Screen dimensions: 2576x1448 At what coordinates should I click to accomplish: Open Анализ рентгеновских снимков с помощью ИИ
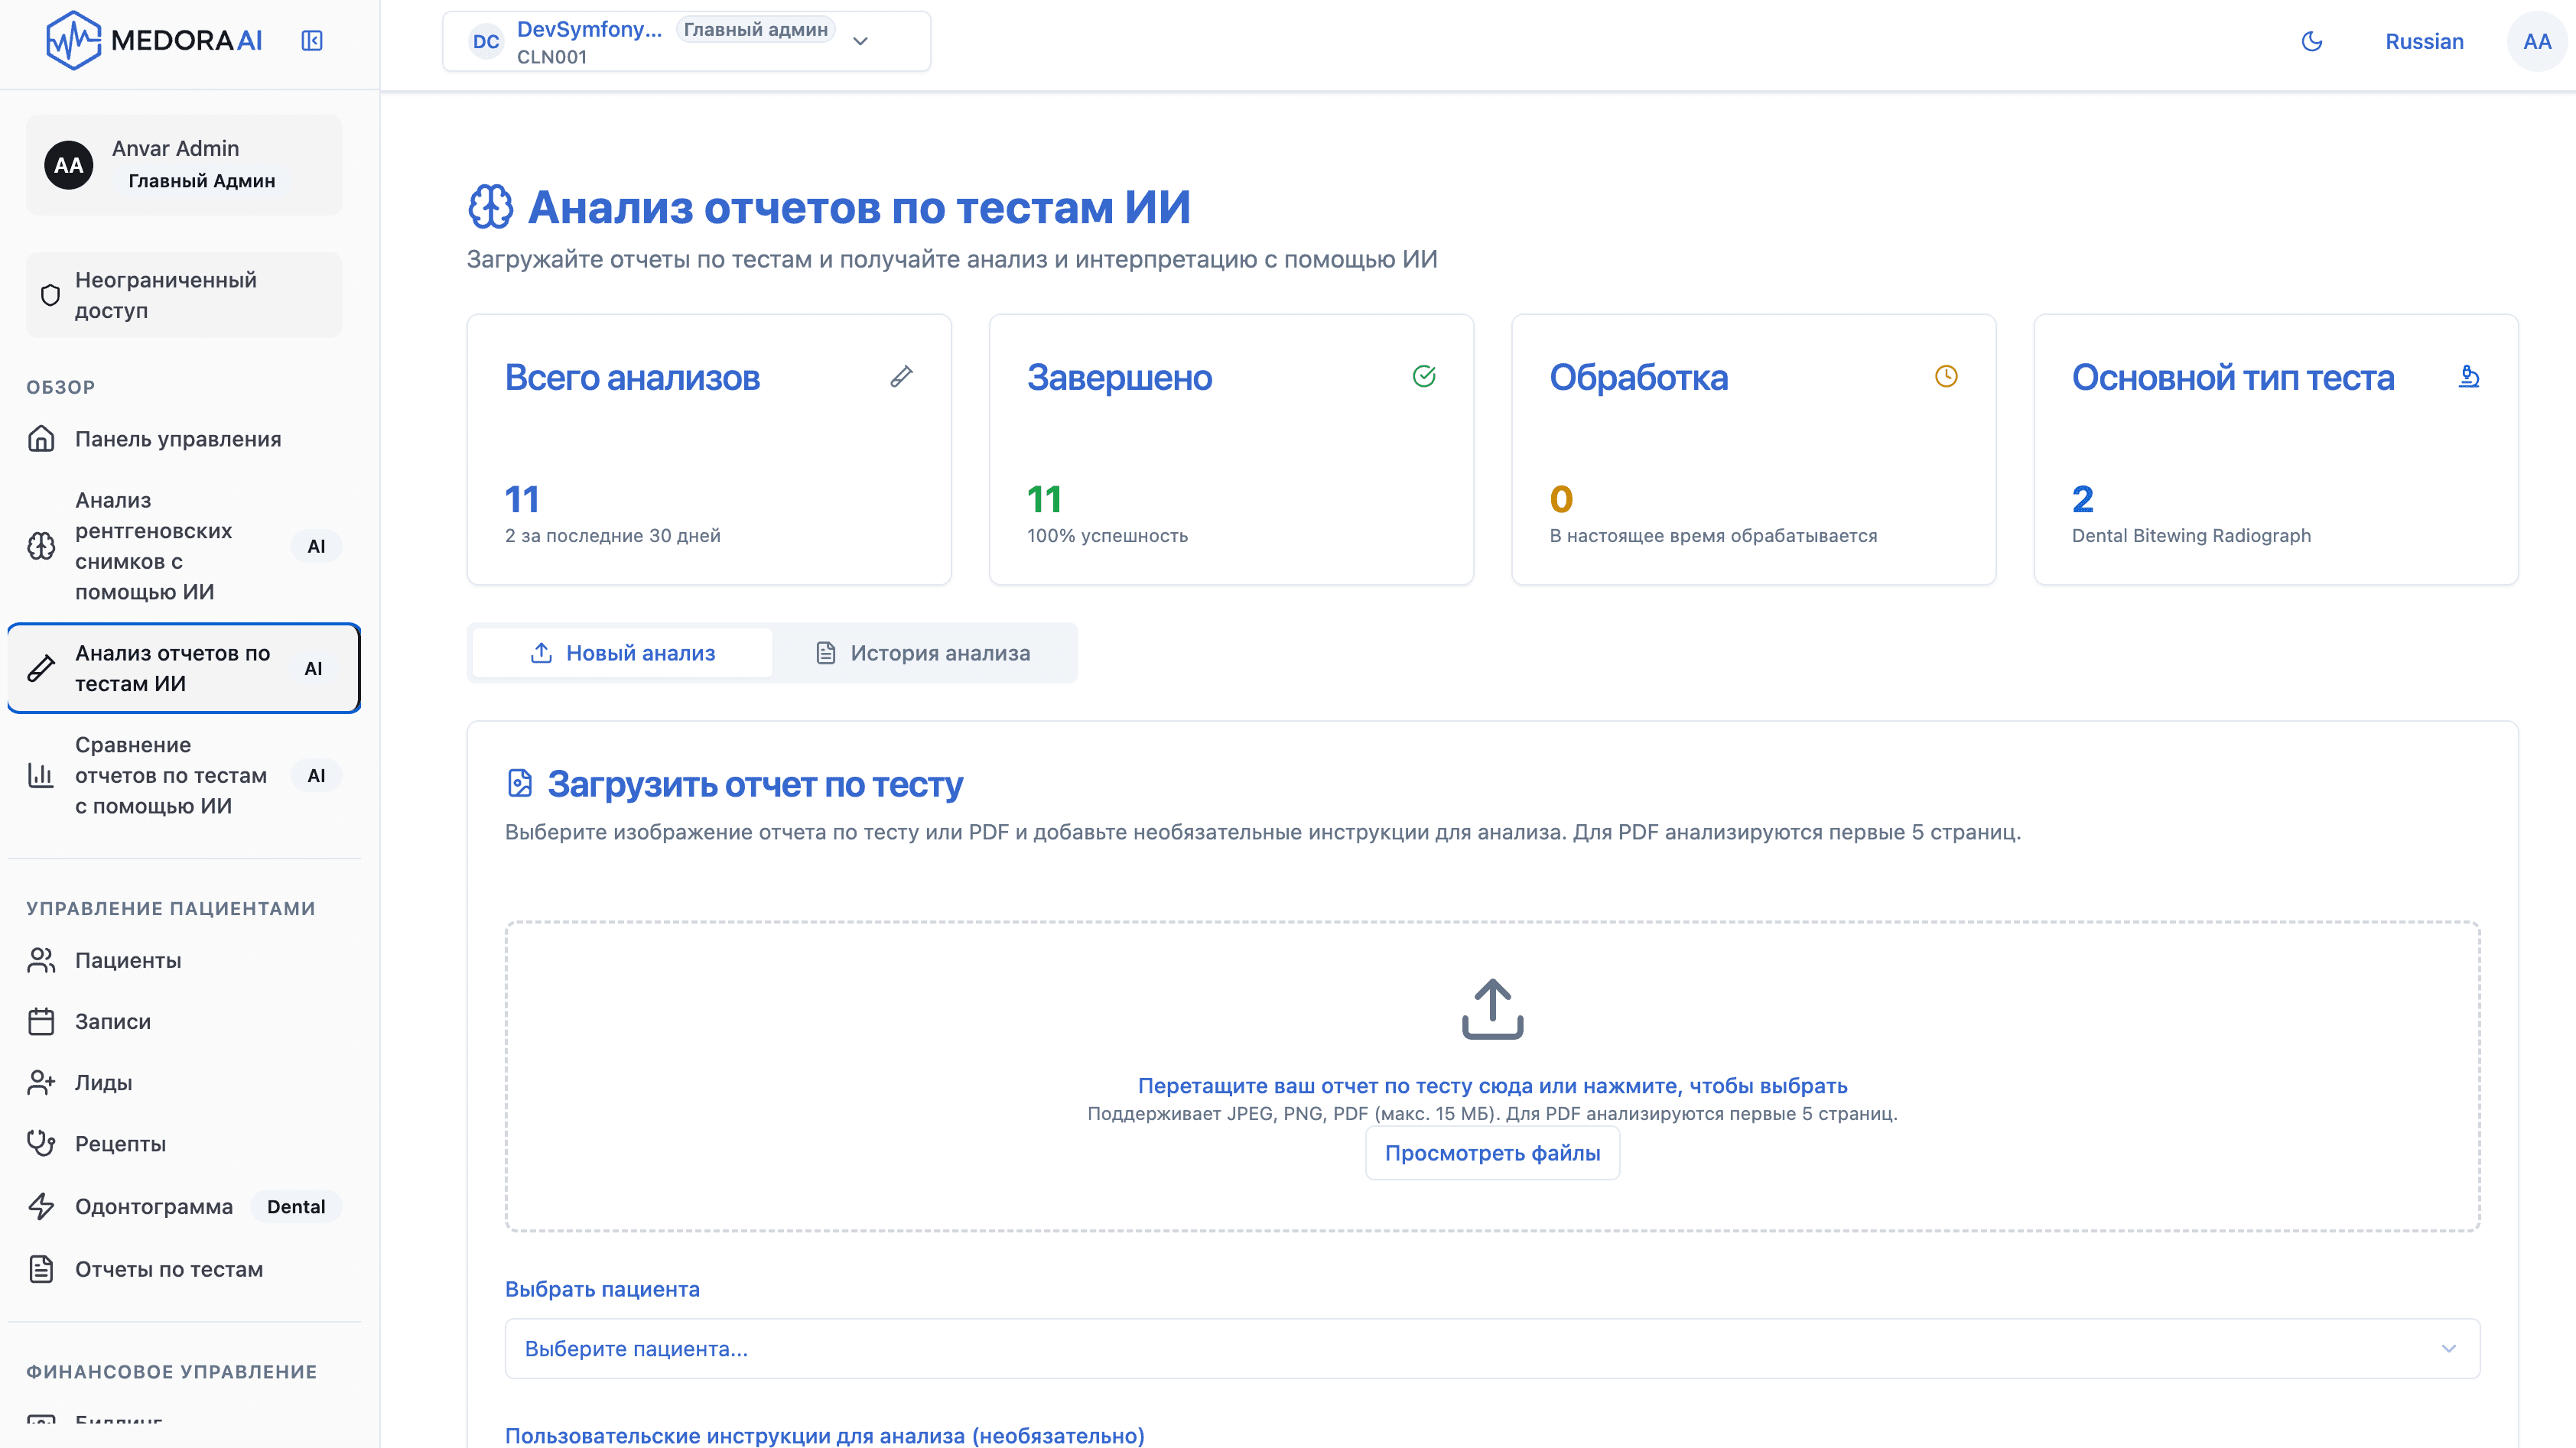pos(184,546)
